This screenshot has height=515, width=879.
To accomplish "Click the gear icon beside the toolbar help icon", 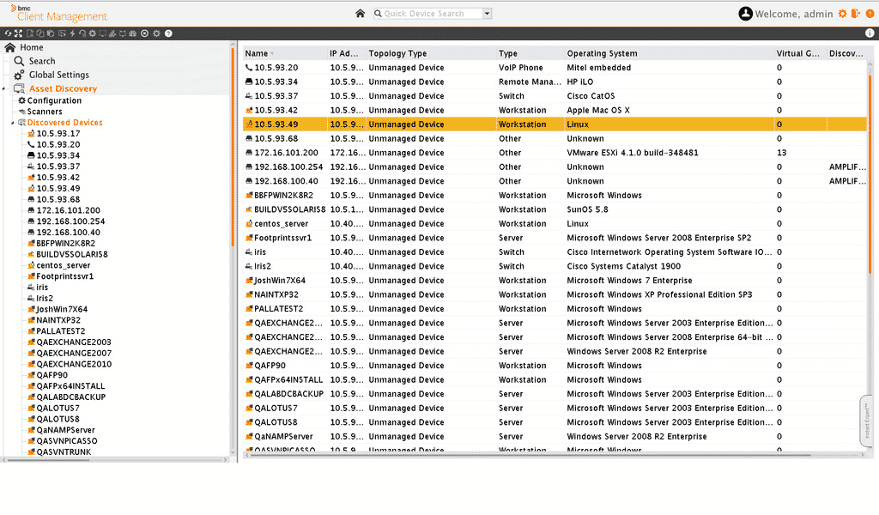I will tap(156, 33).
